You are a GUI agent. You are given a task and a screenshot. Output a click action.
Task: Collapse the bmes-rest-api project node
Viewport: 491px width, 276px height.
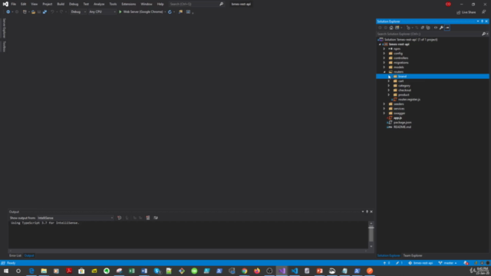[380, 44]
